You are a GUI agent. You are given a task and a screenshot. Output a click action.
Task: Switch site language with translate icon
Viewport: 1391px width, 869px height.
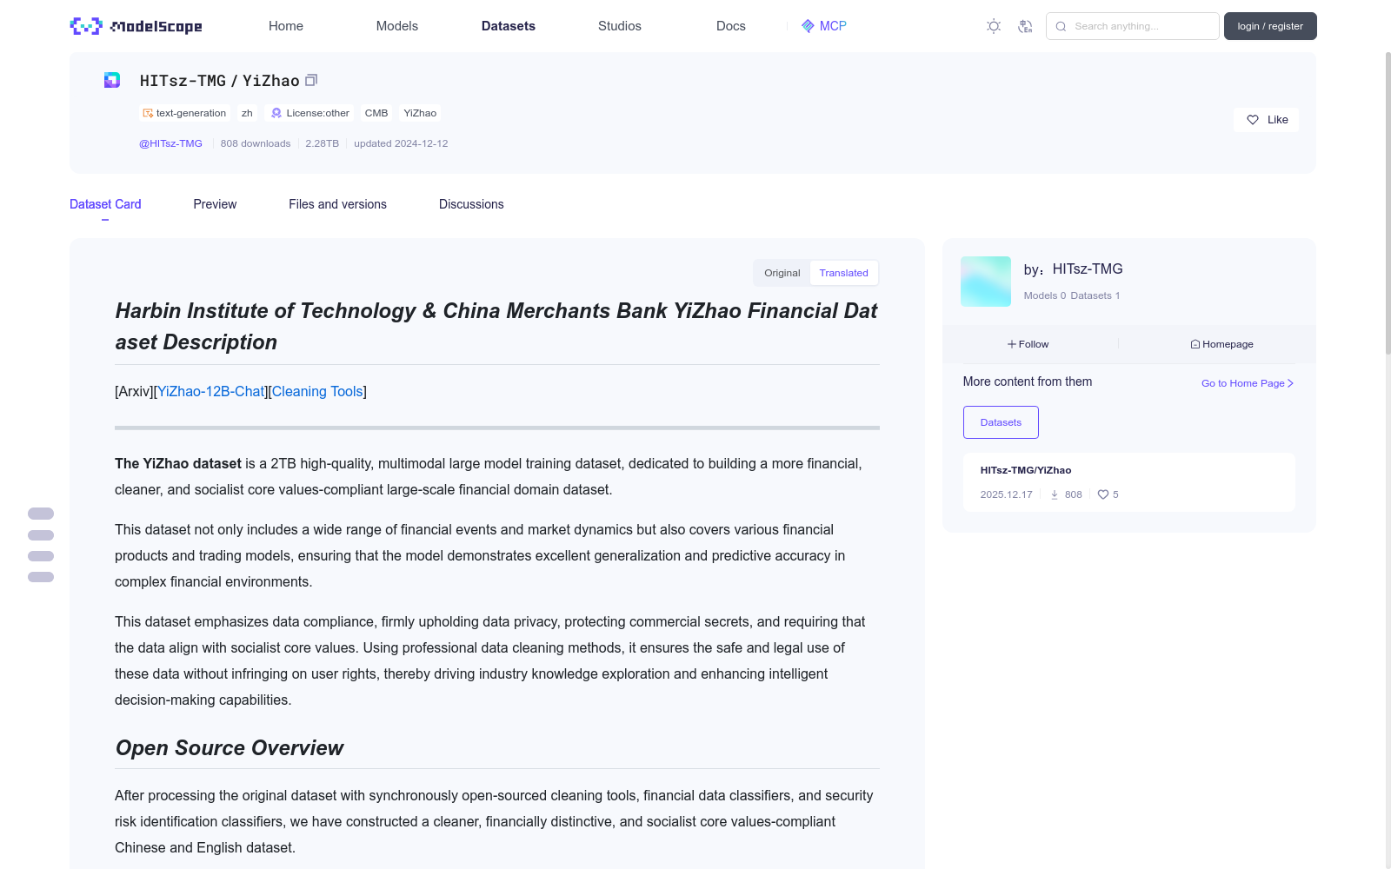click(x=1025, y=26)
